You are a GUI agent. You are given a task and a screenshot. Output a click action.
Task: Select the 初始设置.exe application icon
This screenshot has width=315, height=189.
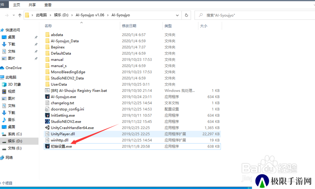point(48,146)
